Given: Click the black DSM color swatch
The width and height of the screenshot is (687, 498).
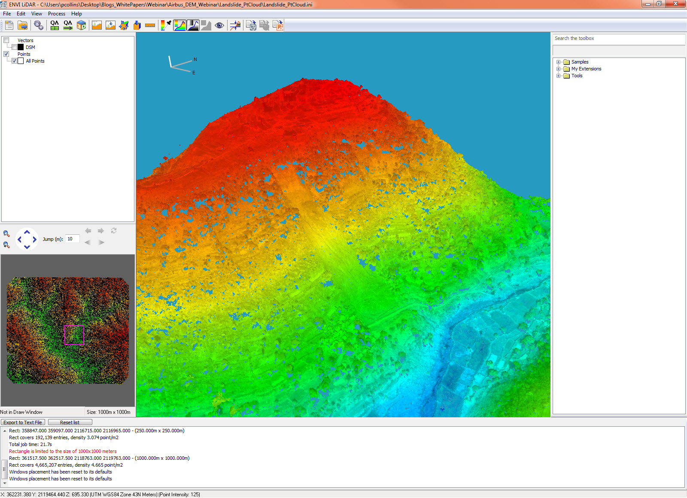Looking at the screenshot, I should click(21, 47).
